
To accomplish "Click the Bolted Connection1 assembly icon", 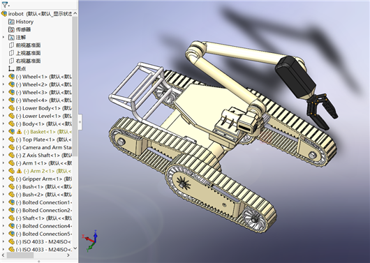I will (12, 202).
